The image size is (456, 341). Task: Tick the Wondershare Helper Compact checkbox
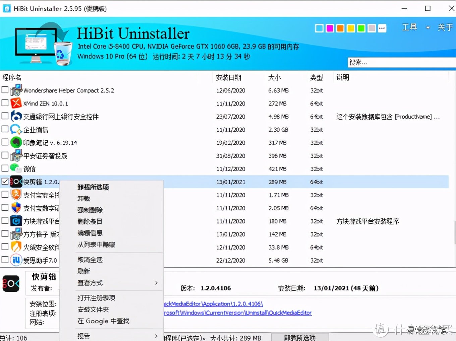[x=5, y=90]
